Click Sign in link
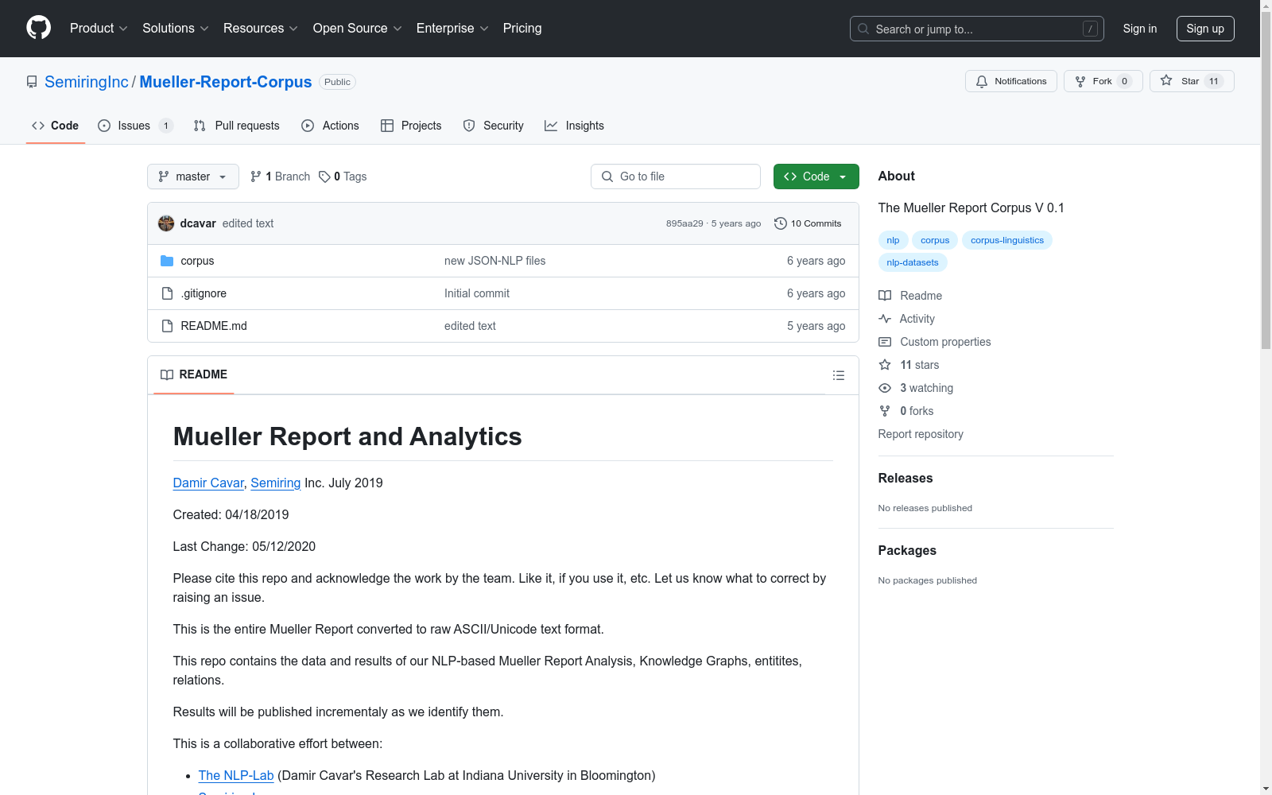The image size is (1272, 795). point(1139,29)
